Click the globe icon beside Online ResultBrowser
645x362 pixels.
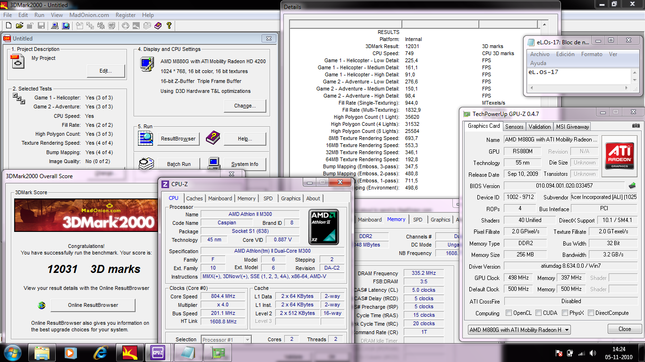point(42,305)
